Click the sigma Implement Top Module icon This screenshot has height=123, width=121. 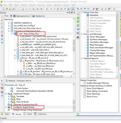(105, 9)
